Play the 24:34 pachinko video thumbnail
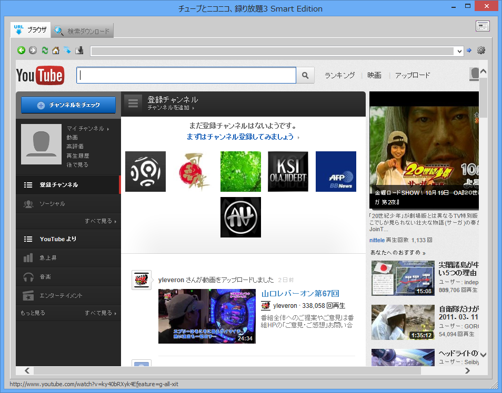The width and height of the screenshot is (502, 393). click(207, 316)
